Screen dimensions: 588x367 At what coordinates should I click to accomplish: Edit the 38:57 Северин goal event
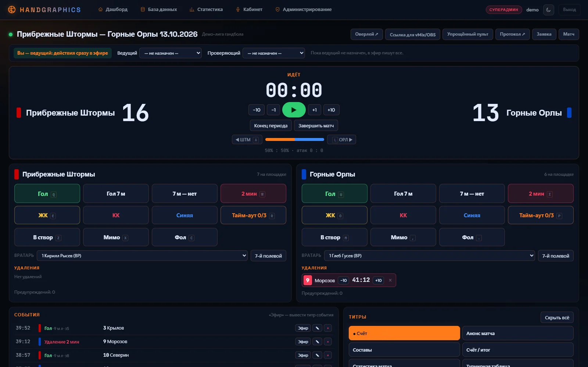coord(317,355)
